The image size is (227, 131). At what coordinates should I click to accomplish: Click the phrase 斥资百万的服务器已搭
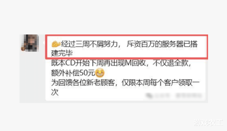[162, 44]
